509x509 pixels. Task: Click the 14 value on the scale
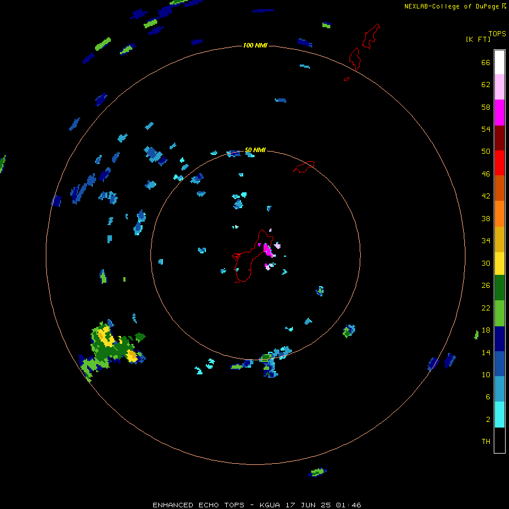click(x=486, y=352)
